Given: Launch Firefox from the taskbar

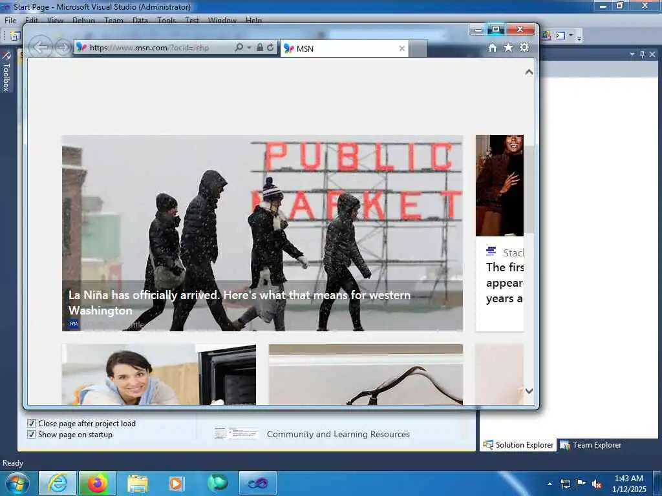Looking at the screenshot, I should pyautogui.click(x=98, y=483).
